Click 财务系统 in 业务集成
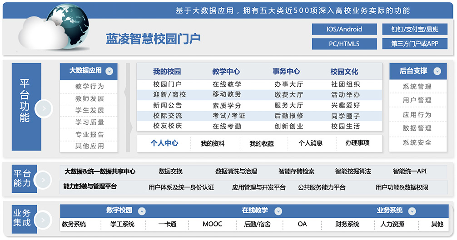Image resolution: width=457 pixels, height=240 pixels. 347,224
